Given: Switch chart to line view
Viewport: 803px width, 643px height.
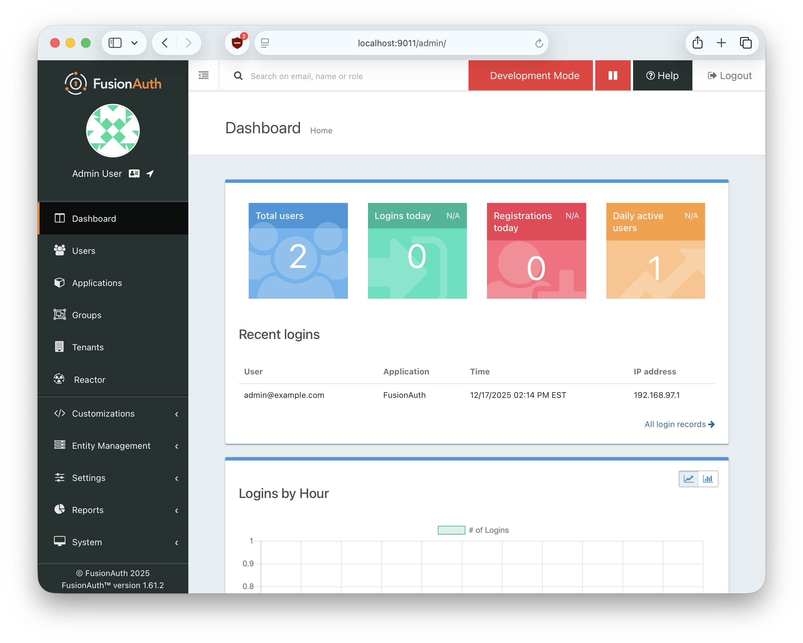Looking at the screenshot, I should 689,479.
